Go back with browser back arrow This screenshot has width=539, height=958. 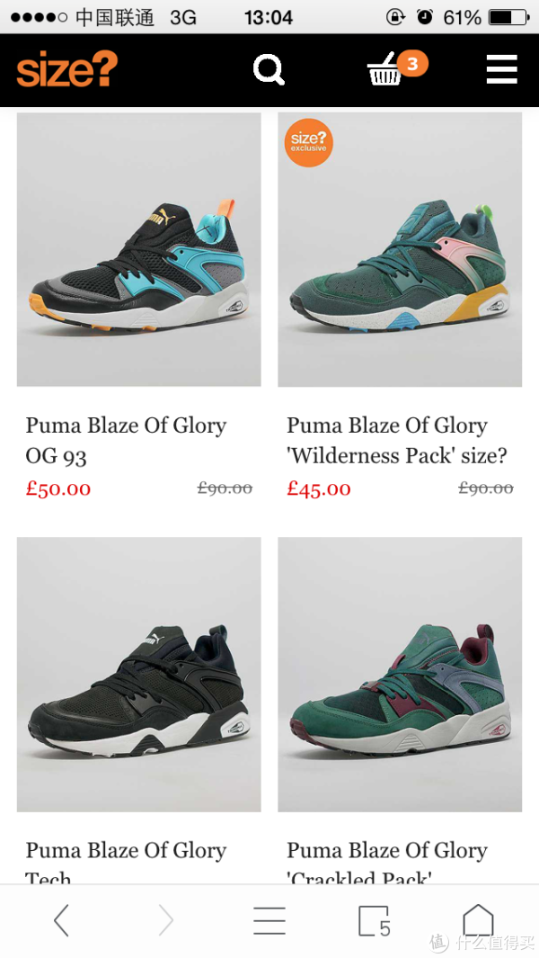pyautogui.click(x=61, y=919)
